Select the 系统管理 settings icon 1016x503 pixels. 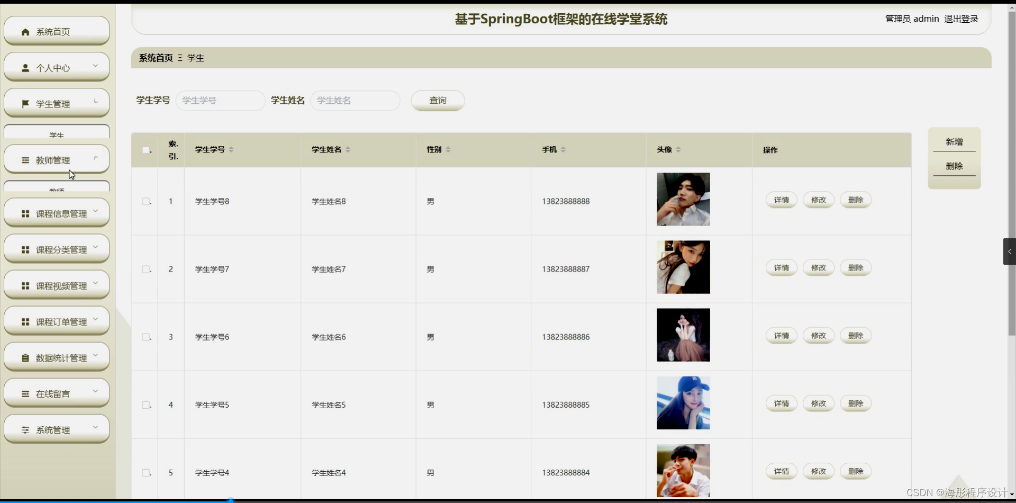click(25, 429)
